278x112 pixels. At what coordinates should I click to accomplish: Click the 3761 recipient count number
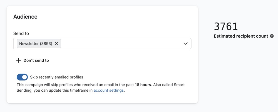(226, 26)
